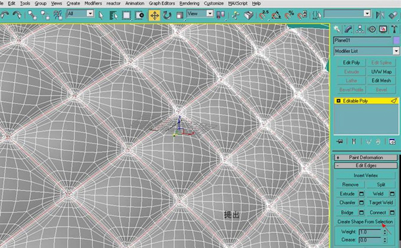This screenshot has width=401, height=248.
Task: Click the Redo arrow icon
Action: pos(17,15)
